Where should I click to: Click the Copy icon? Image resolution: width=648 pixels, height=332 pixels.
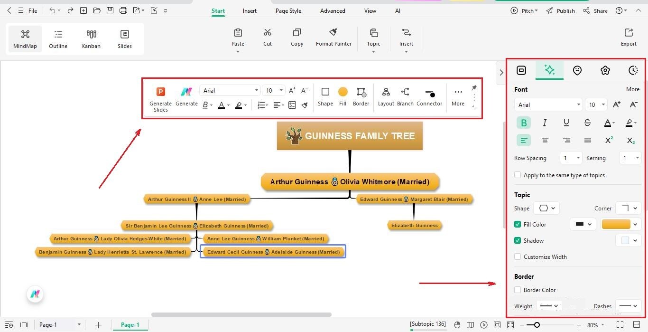click(x=297, y=32)
